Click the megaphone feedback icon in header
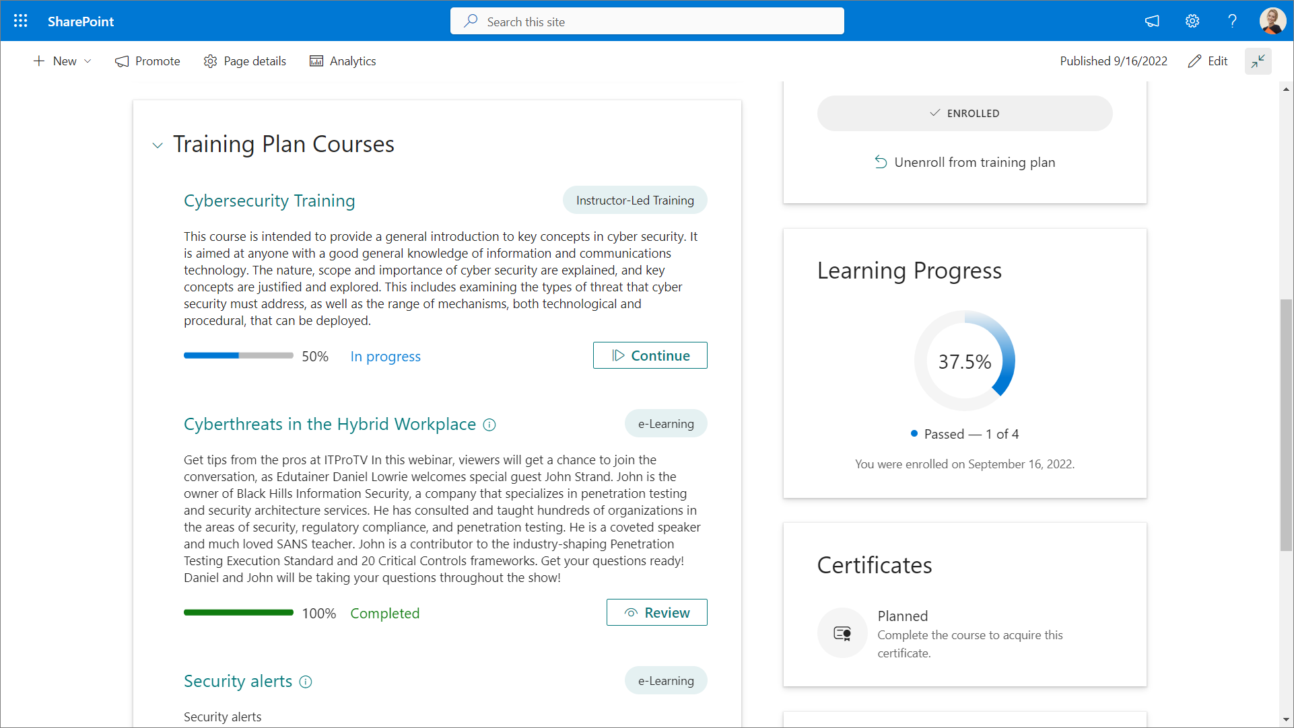Image resolution: width=1294 pixels, height=728 pixels. [1152, 21]
